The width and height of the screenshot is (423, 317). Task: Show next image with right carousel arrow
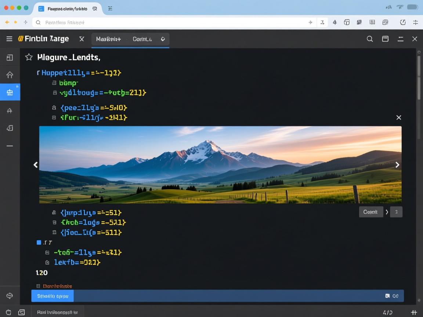pos(397,165)
